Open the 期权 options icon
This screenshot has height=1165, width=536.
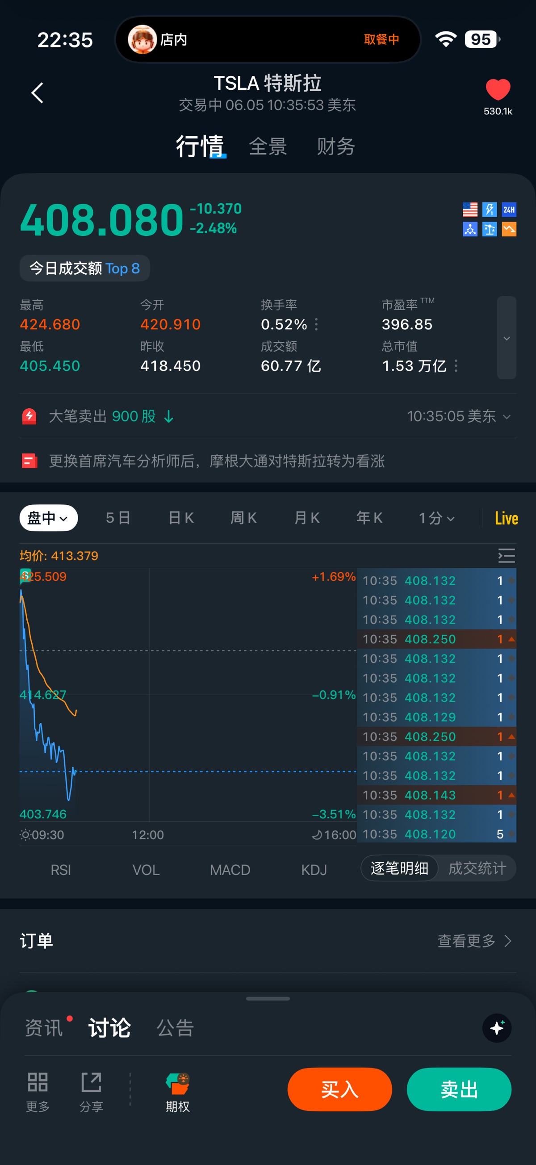(178, 1091)
